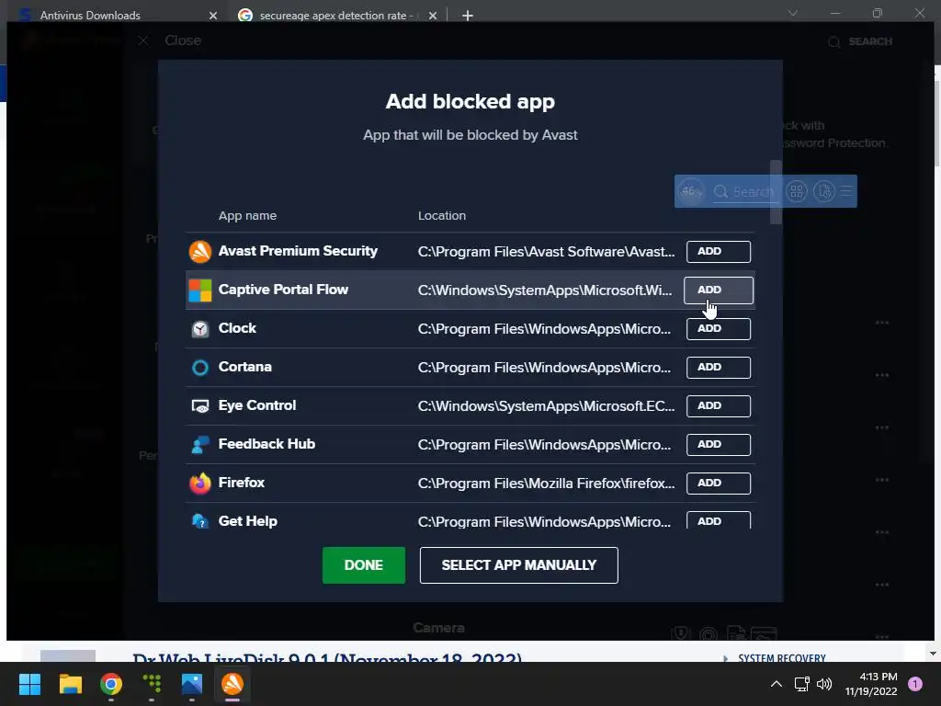Click SELECT APP MANUALLY button
This screenshot has width=941, height=706.
[518, 565]
